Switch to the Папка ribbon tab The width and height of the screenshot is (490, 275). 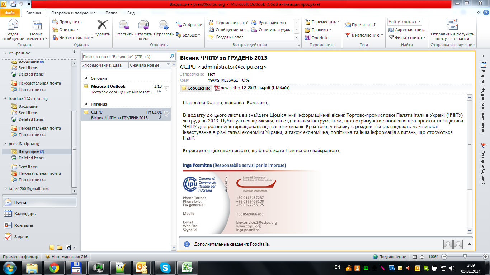tap(111, 13)
